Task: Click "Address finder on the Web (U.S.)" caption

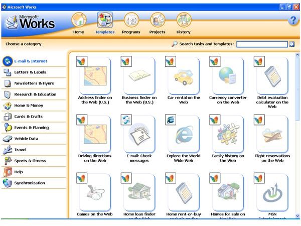Action: point(95,100)
